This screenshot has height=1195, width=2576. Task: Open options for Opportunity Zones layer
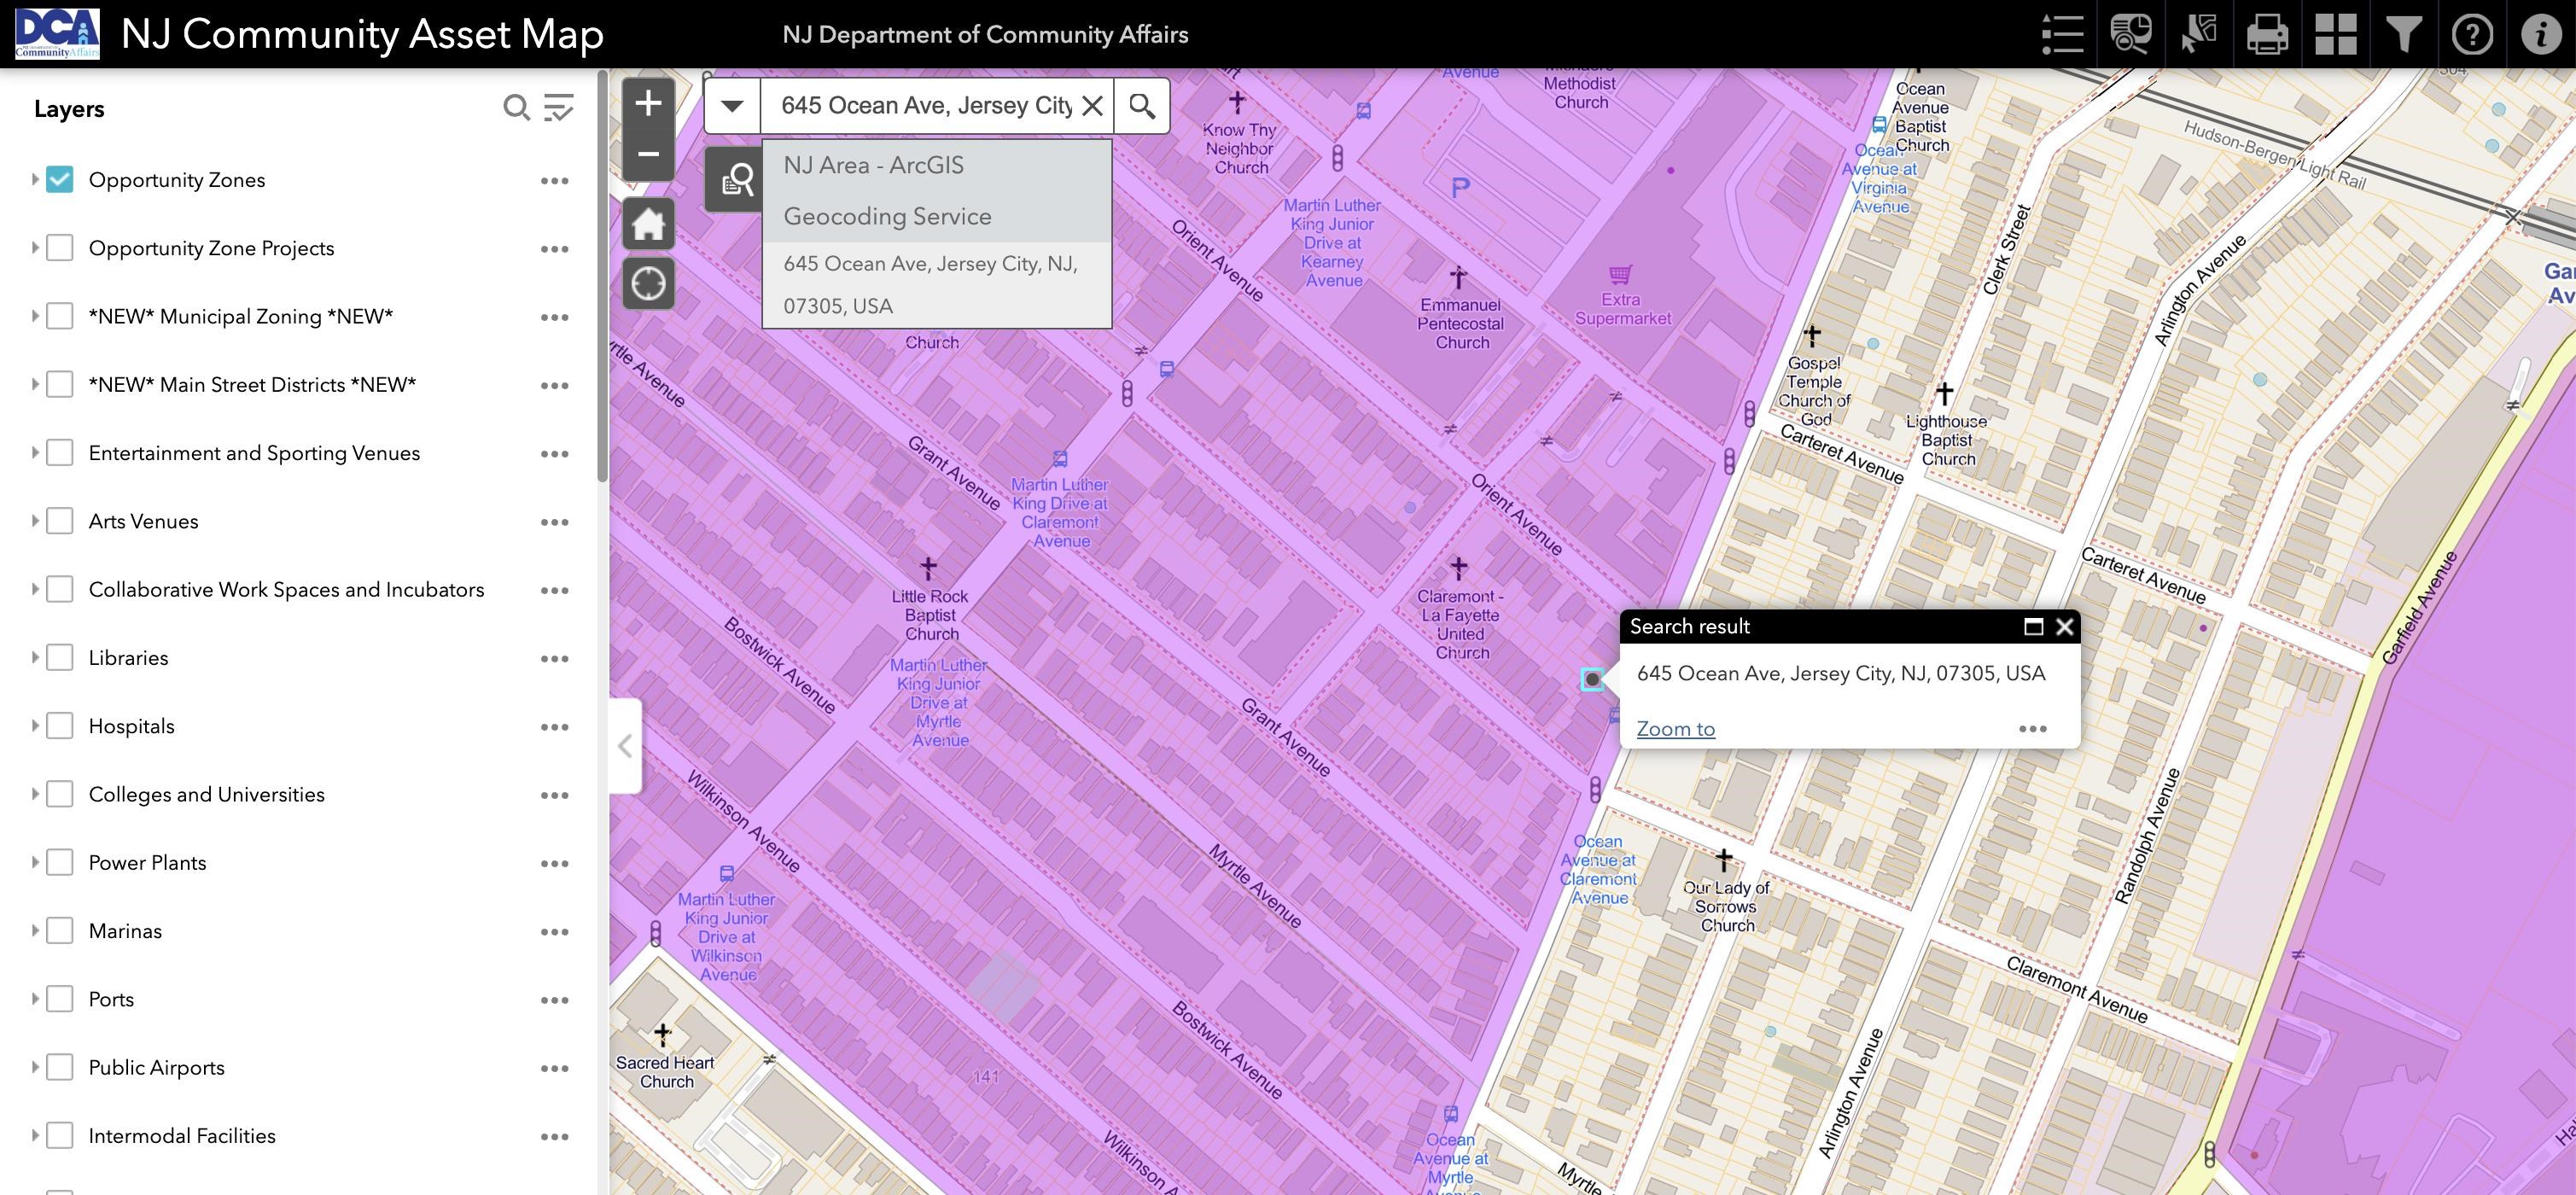[x=555, y=181]
